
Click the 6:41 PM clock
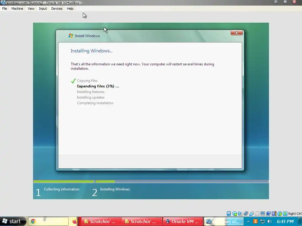(x=285, y=221)
